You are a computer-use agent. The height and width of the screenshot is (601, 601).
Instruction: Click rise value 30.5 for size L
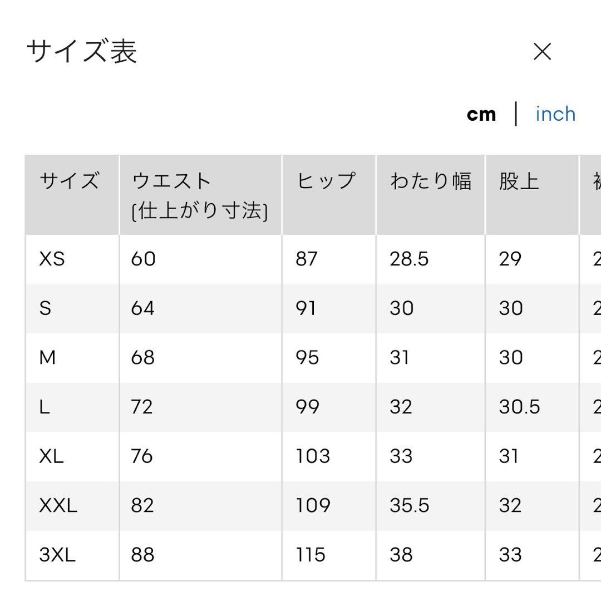(x=519, y=407)
